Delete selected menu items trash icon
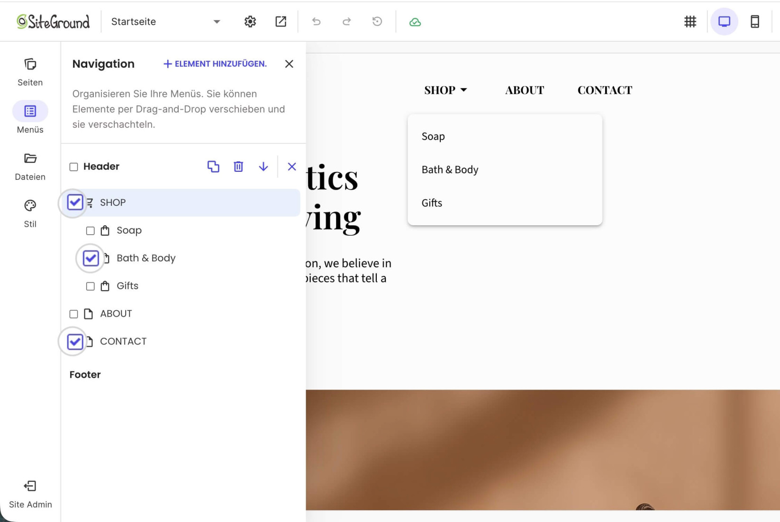Image resolution: width=780 pixels, height=522 pixels. click(x=238, y=167)
